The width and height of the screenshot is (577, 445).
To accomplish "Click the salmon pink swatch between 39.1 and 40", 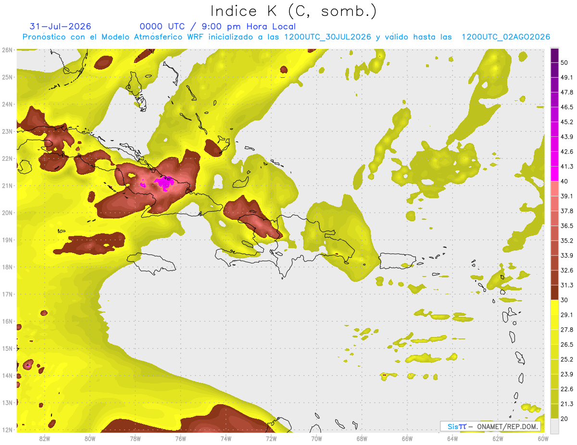I will (x=554, y=189).
